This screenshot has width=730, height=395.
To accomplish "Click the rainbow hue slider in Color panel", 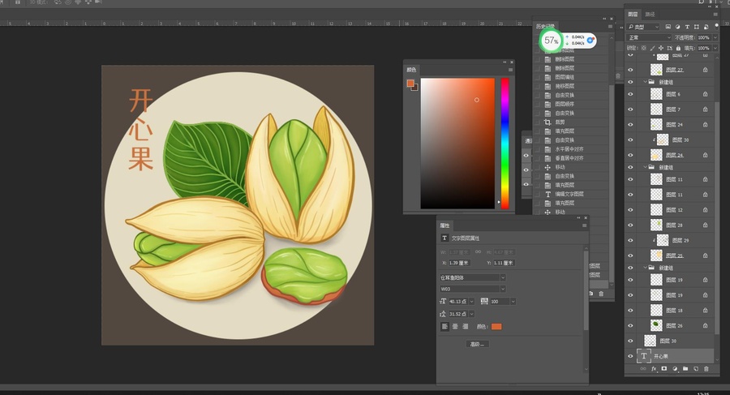I will point(505,143).
